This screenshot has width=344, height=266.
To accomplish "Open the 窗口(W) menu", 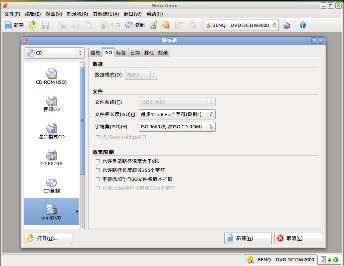I will 132,14.
